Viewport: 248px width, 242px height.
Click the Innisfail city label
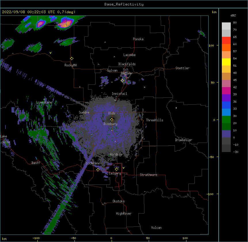[119, 94]
